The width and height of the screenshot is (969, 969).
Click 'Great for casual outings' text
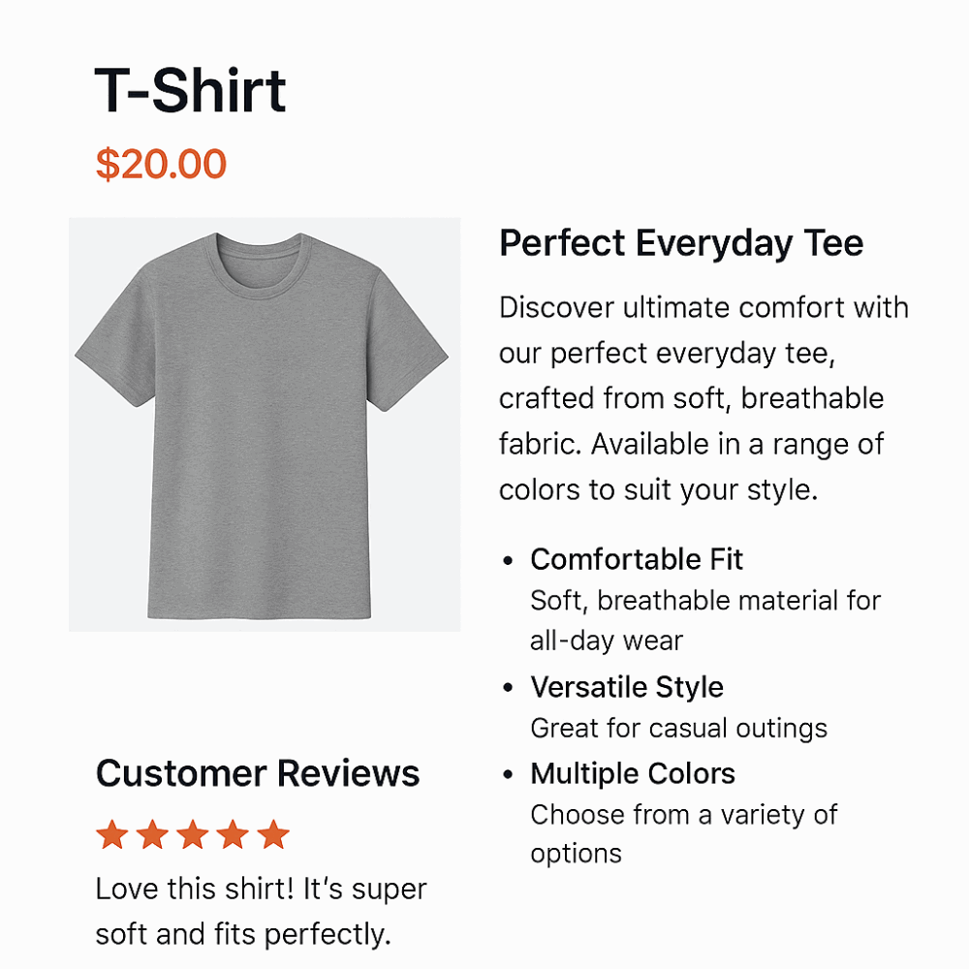point(678,728)
